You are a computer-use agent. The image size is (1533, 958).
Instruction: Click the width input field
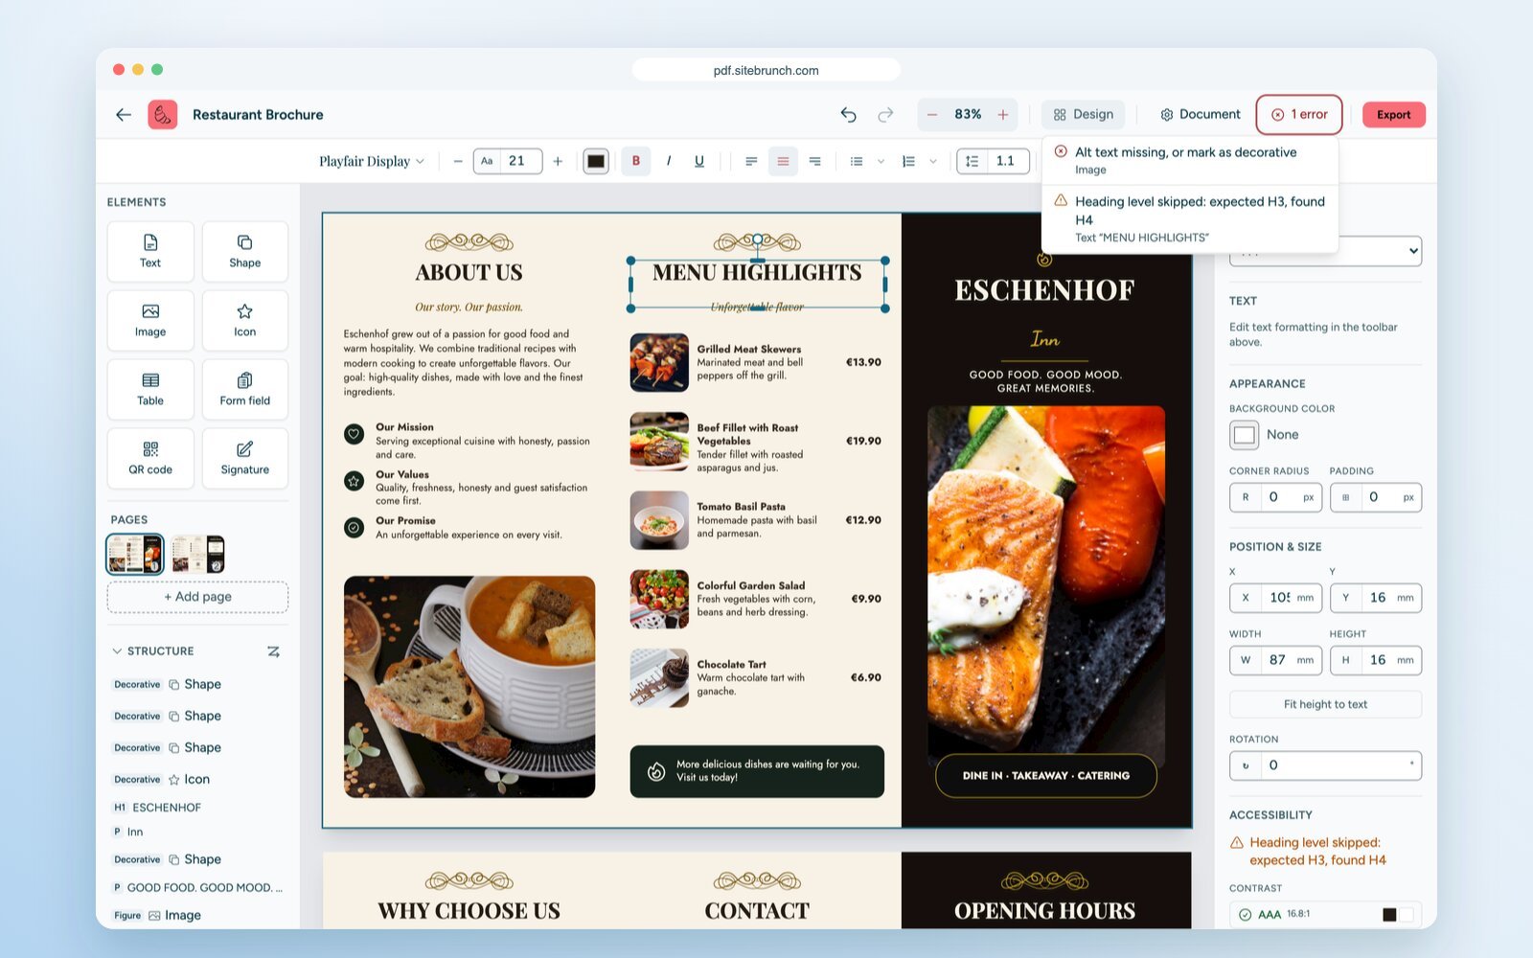coord(1276,660)
